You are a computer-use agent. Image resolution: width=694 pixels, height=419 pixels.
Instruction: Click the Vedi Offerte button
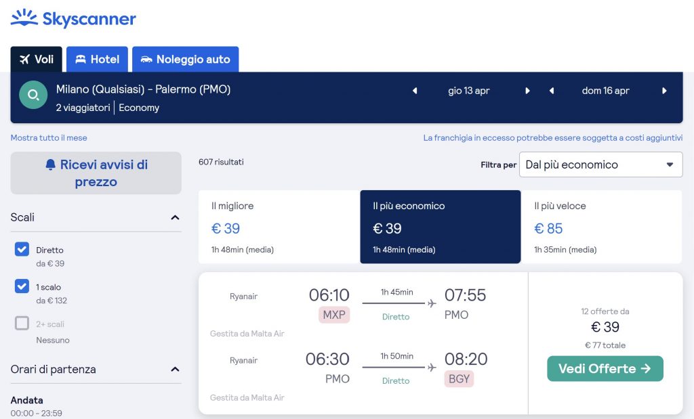[x=605, y=369]
